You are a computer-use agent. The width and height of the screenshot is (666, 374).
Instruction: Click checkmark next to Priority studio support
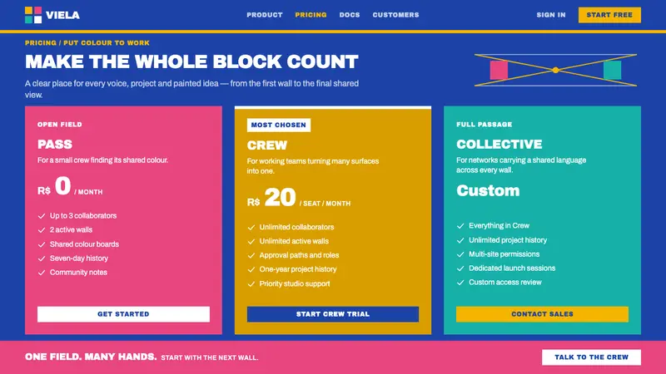[251, 284]
